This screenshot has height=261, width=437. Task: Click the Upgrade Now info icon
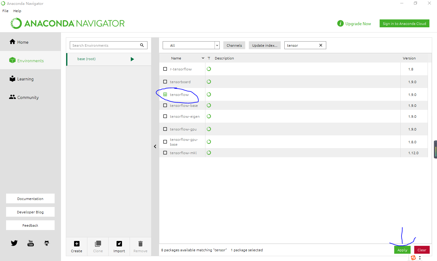click(x=340, y=23)
